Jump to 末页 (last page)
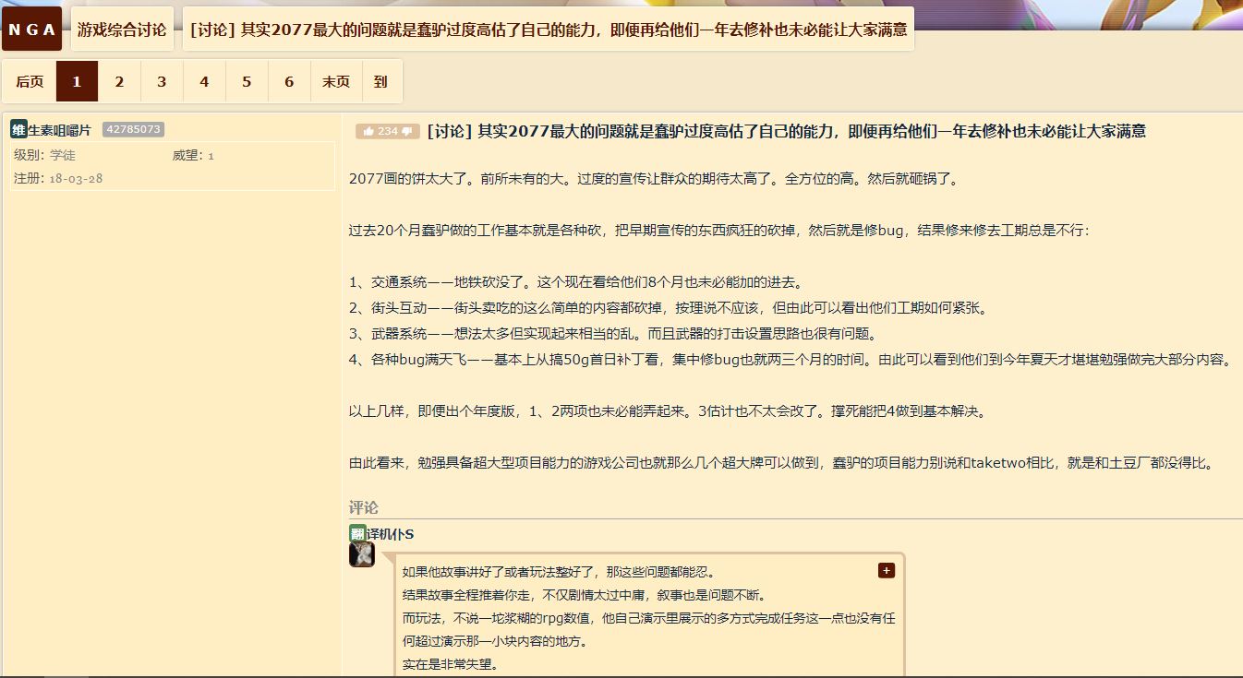1243x678 pixels. click(x=336, y=82)
